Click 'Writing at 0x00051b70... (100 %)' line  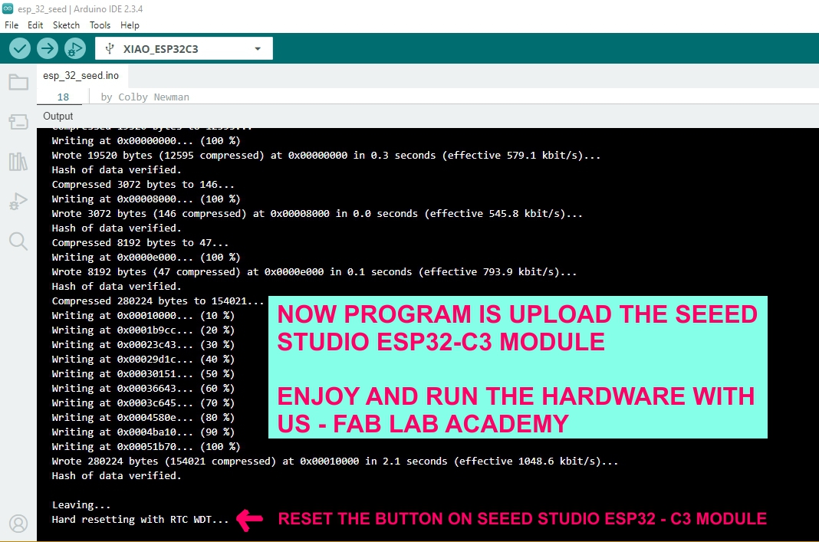coord(146,446)
